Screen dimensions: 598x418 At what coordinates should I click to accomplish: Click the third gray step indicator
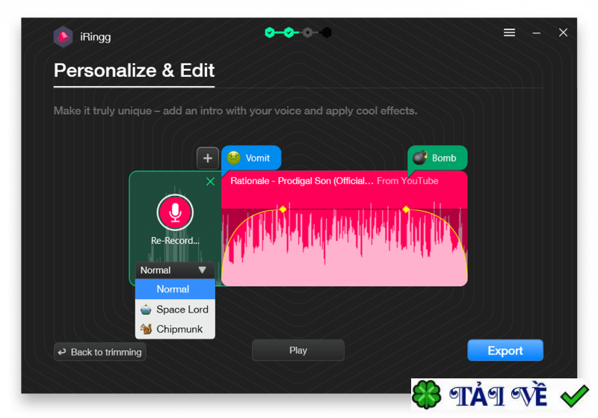(308, 33)
